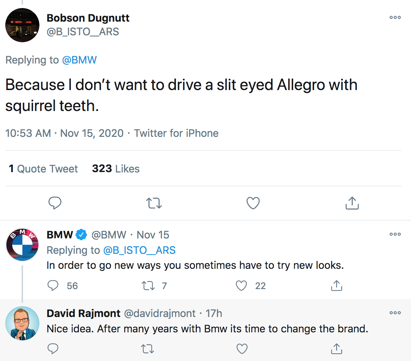Like the squirrel teeth tweet
This screenshot has height=361, width=411.
click(x=253, y=203)
